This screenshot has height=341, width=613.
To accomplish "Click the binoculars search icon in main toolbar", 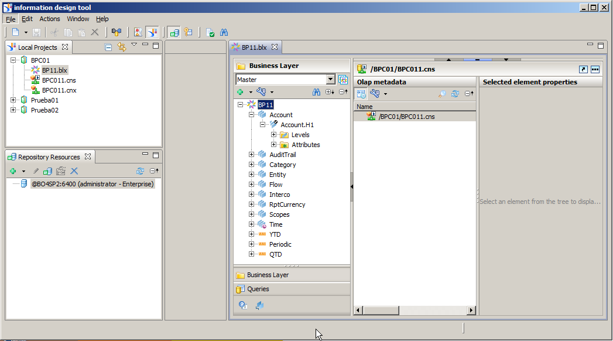I will [x=224, y=32].
